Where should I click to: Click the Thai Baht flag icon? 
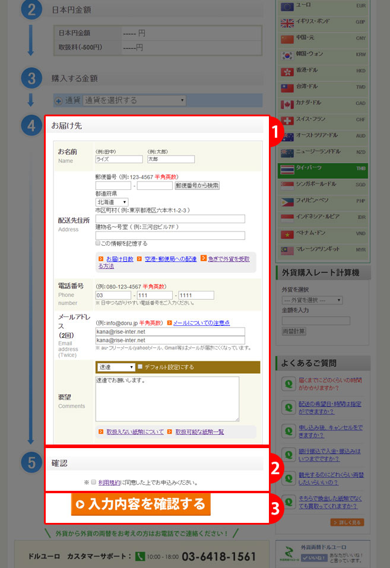pos(287,169)
